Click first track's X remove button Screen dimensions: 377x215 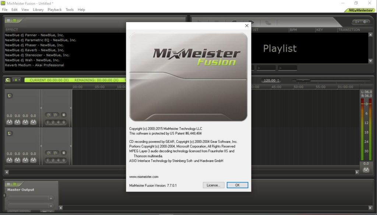[64, 115]
